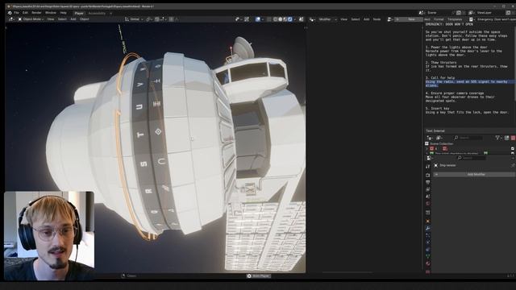Browse node groups to link
Screen dimensions: 516x290
tap(389, 19)
